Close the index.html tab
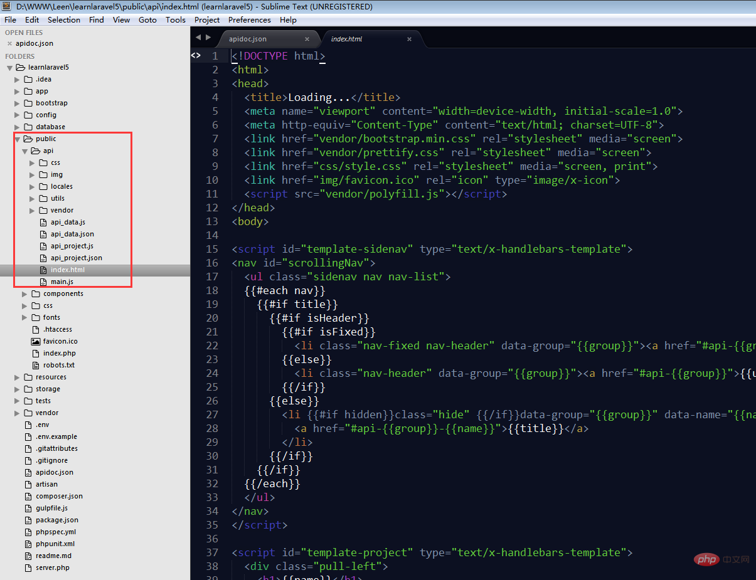Image resolution: width=756 pixels, height=580 pixels. (409, 39)
